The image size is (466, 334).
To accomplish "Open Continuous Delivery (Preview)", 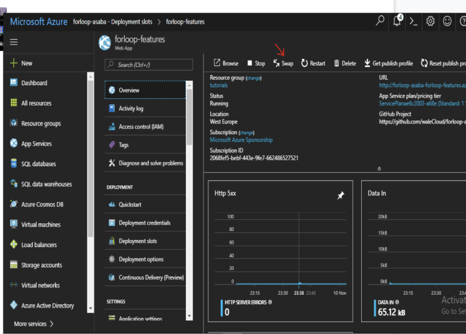I will (145, 277).
